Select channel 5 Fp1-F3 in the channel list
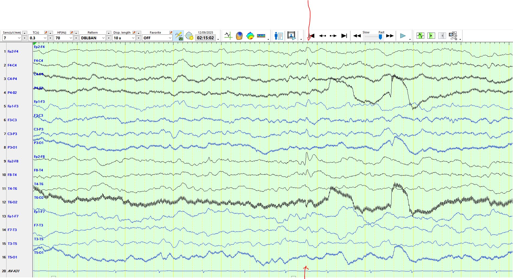513x279 pixels. click(13, 106)
